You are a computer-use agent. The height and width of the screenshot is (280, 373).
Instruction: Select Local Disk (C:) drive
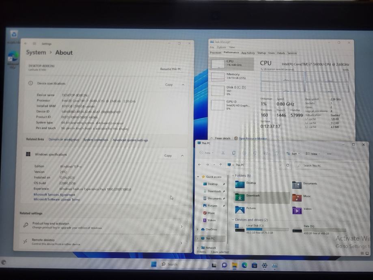(x=262, y=229)
